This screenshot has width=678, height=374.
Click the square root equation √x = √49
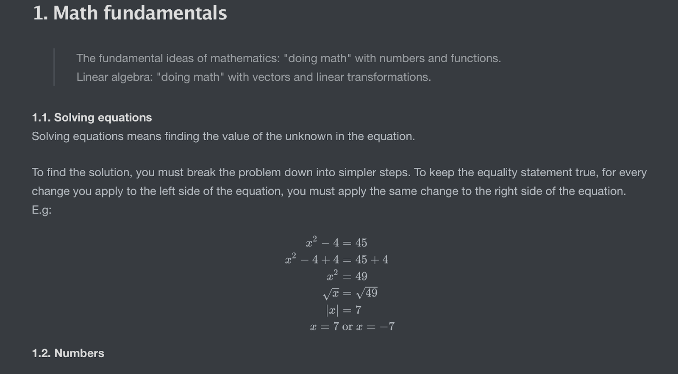tap(350, 293)
